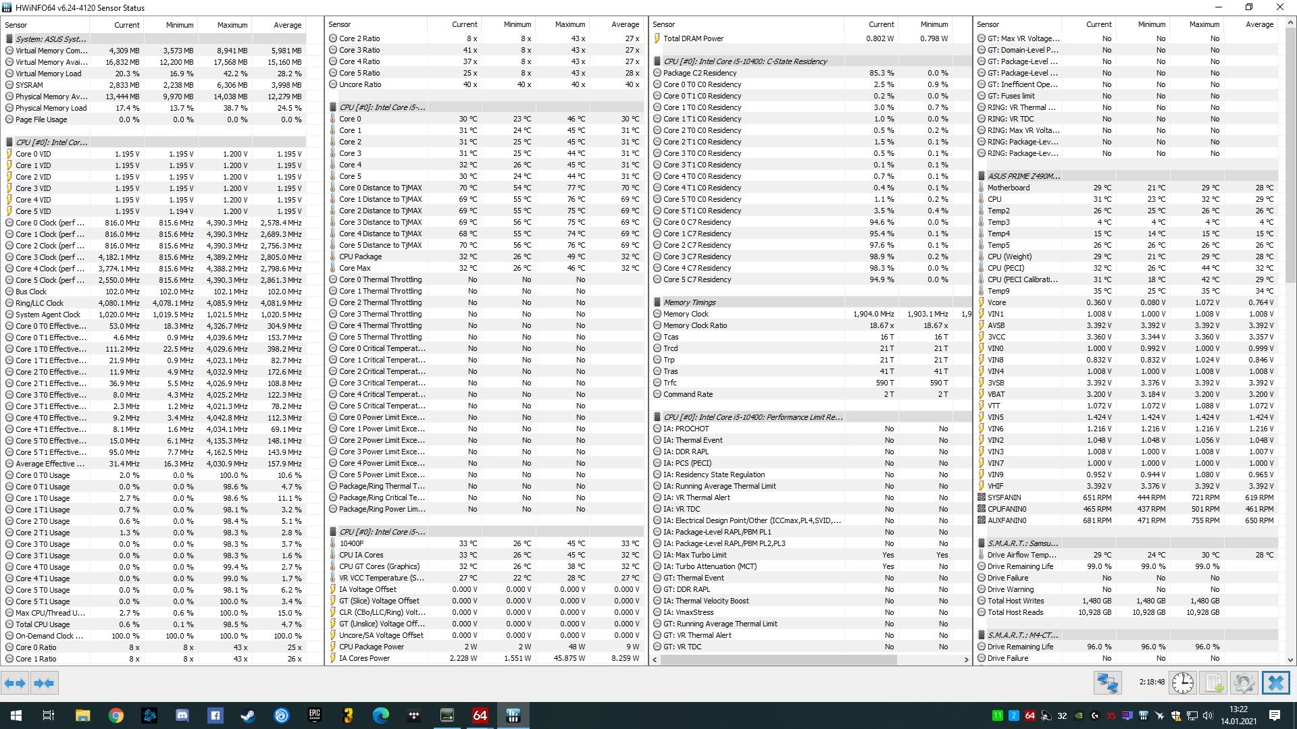Open the Windows notification center
1297x729 pixels.
[x=1275, y=715]
